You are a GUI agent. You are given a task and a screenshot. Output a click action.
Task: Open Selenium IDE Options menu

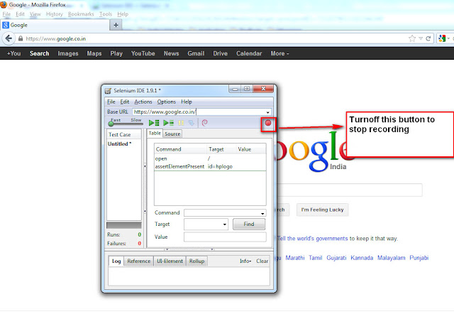coord(167,102)
